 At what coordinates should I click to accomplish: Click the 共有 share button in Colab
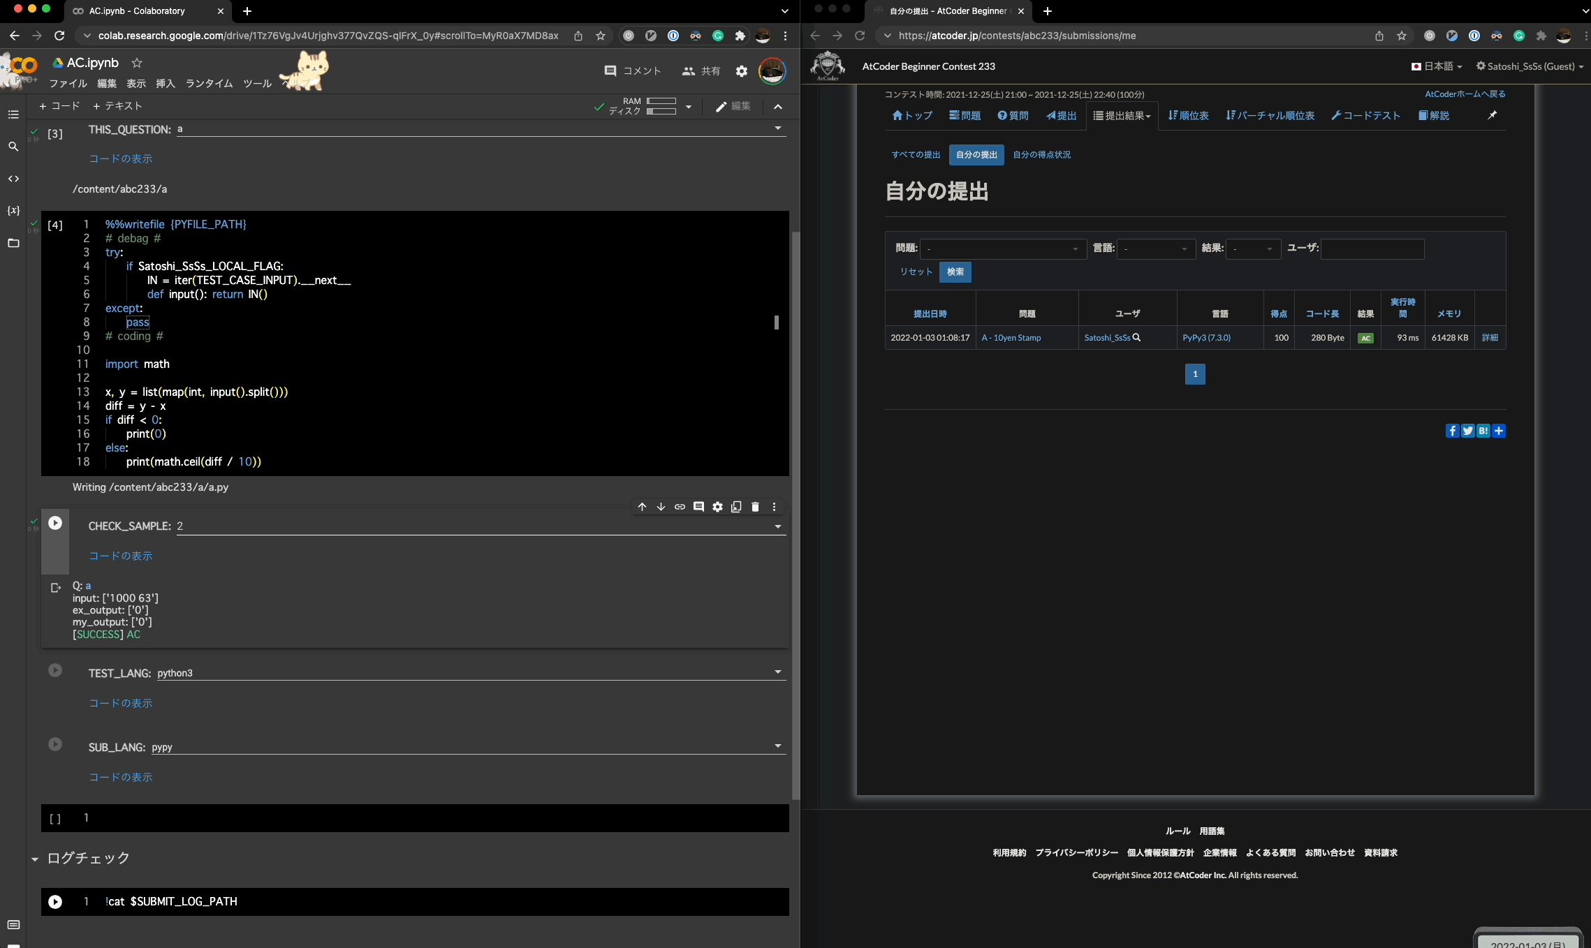(x=701, y=71)
